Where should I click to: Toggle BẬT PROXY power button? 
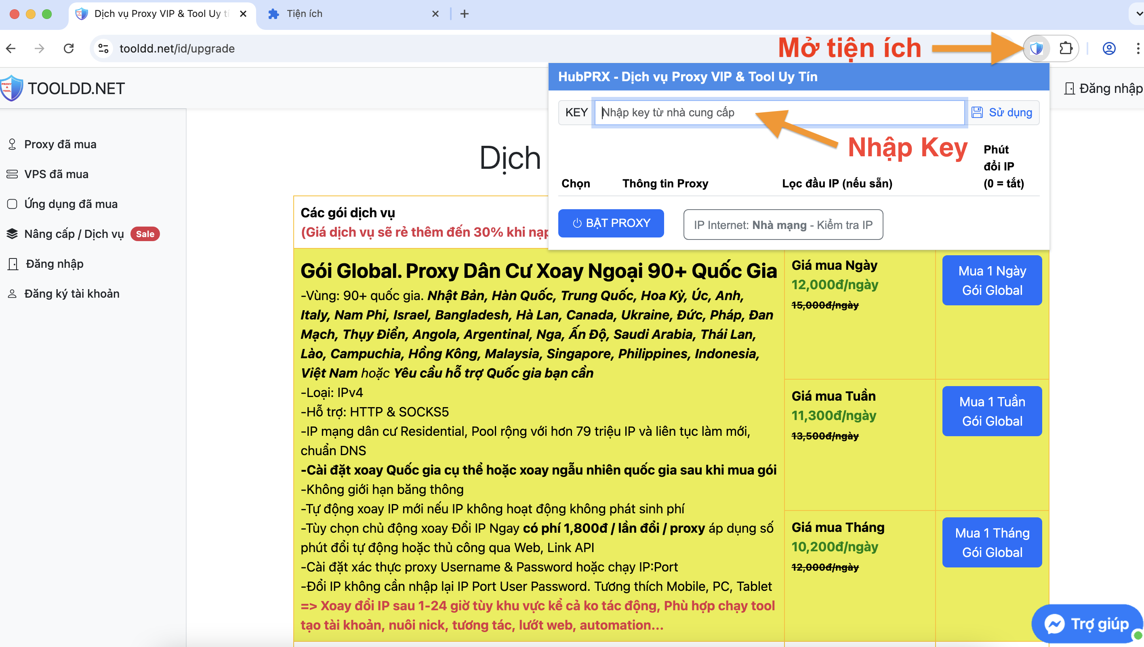point(611,223)
